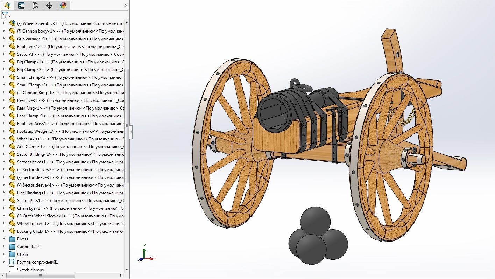Select the Cannon Ring<1> part icon

tap(12, 92)
